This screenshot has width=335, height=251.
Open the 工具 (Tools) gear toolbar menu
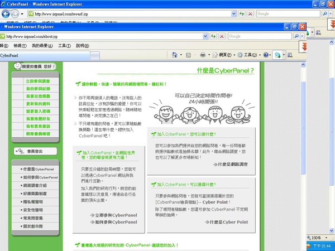click(x=249, y=55)
